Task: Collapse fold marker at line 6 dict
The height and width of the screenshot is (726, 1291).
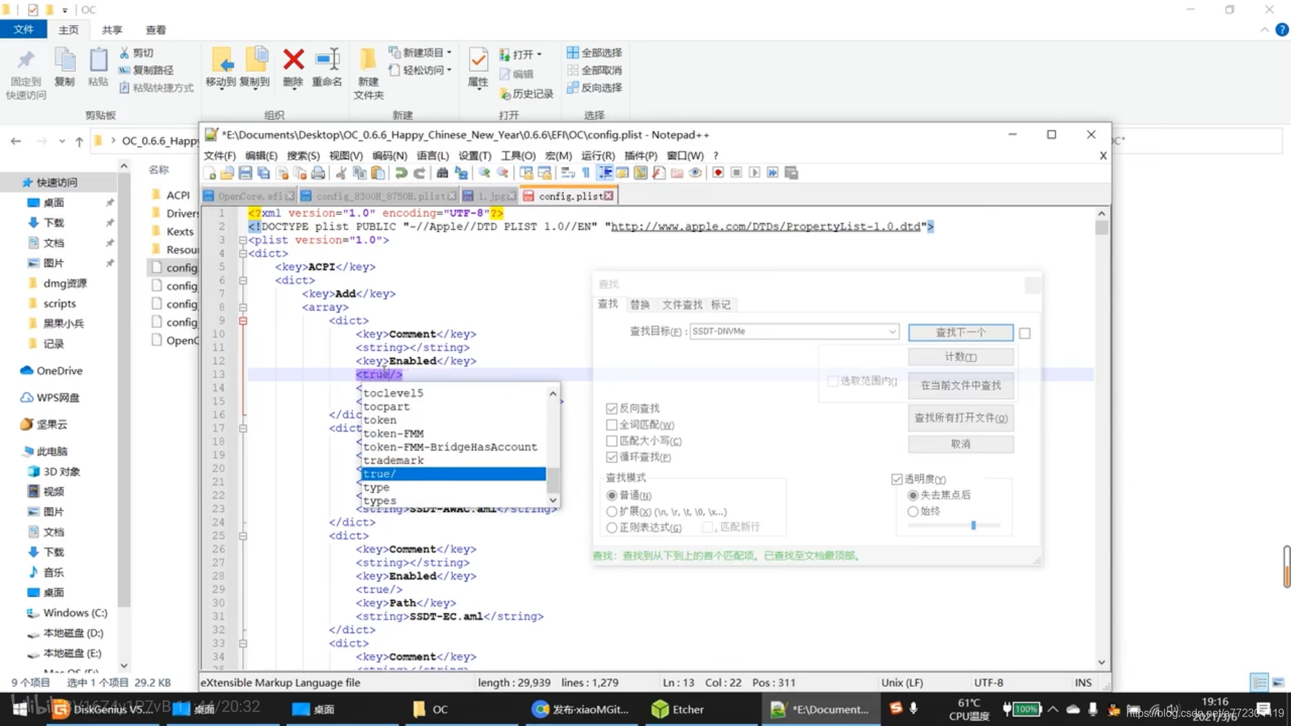Action: tap(243, 280)
